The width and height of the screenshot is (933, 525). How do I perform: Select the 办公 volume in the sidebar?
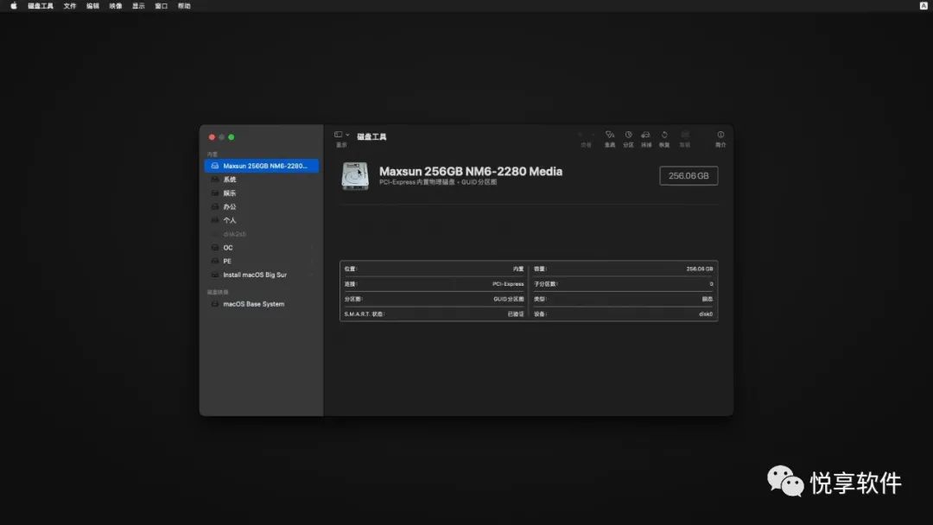[261, 207]
